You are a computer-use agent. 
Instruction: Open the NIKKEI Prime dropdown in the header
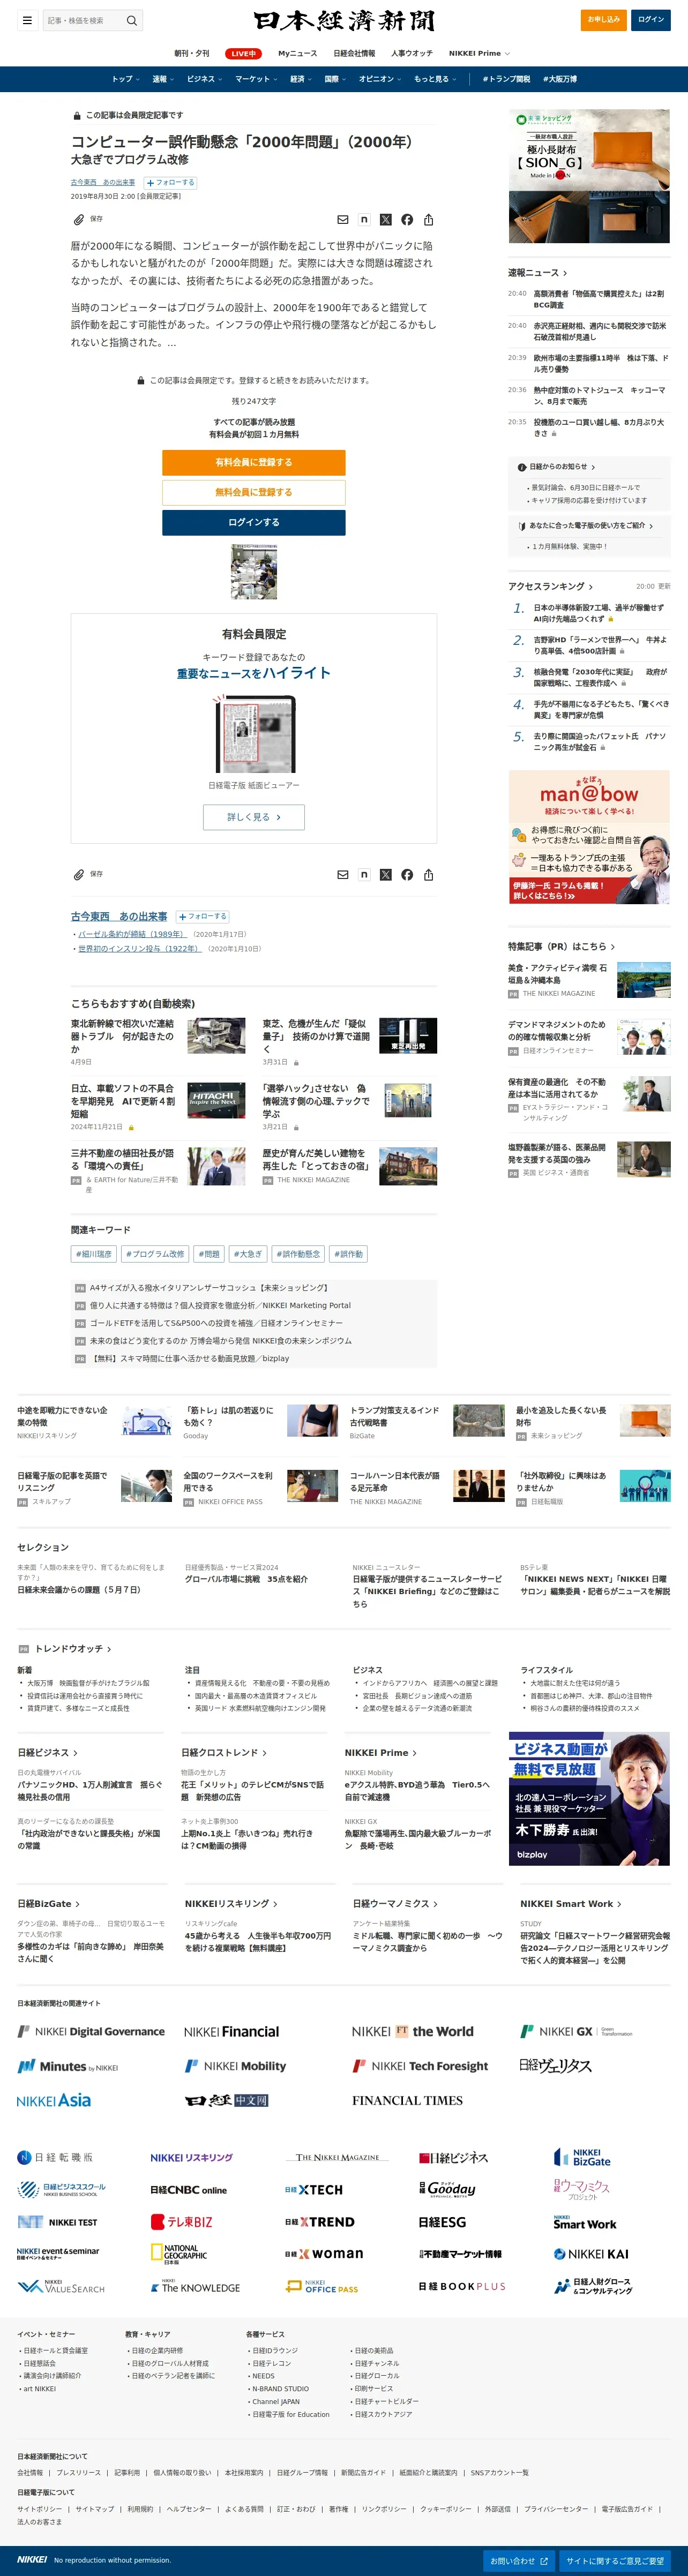479,54
